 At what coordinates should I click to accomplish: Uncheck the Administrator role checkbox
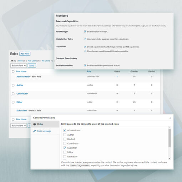point(65,130)
